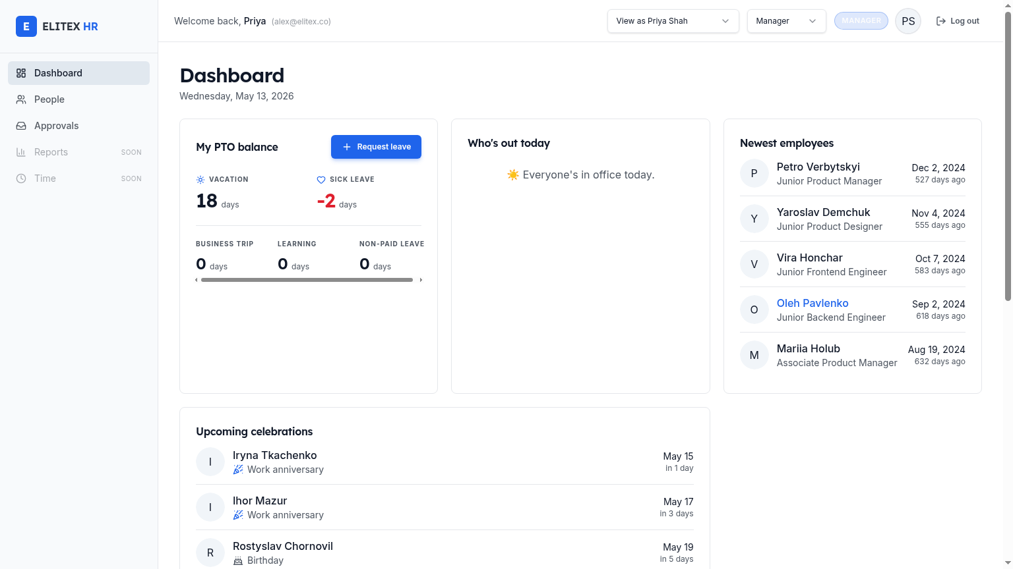The width and height of the screenshot is (1013, 569).
Task: Click the Time clock icon
Action: [x=21, y=178]
